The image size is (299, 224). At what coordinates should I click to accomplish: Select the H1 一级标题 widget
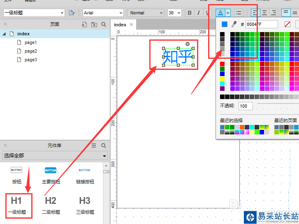click(16, 206)
